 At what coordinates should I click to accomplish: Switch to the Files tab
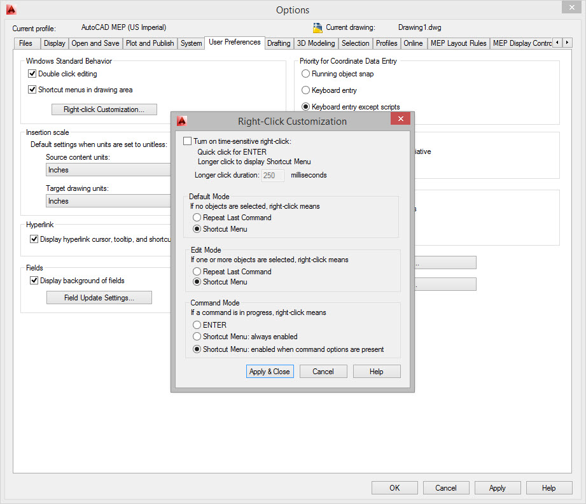pos(26,43)
